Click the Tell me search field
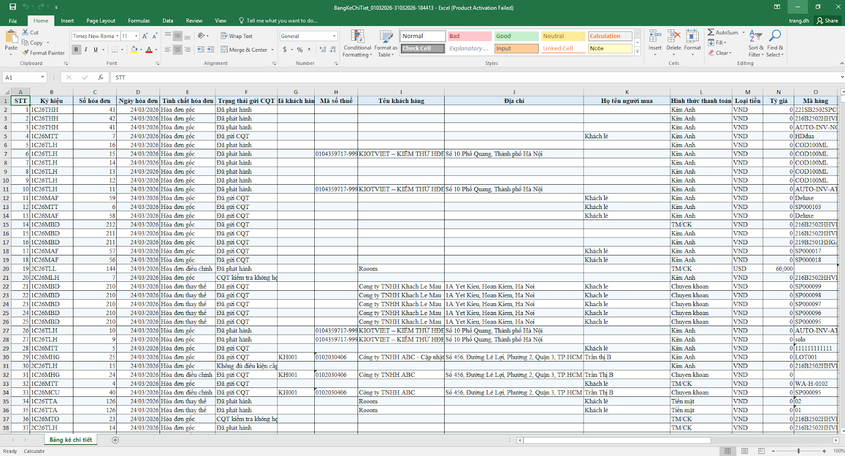 [281, 21]
